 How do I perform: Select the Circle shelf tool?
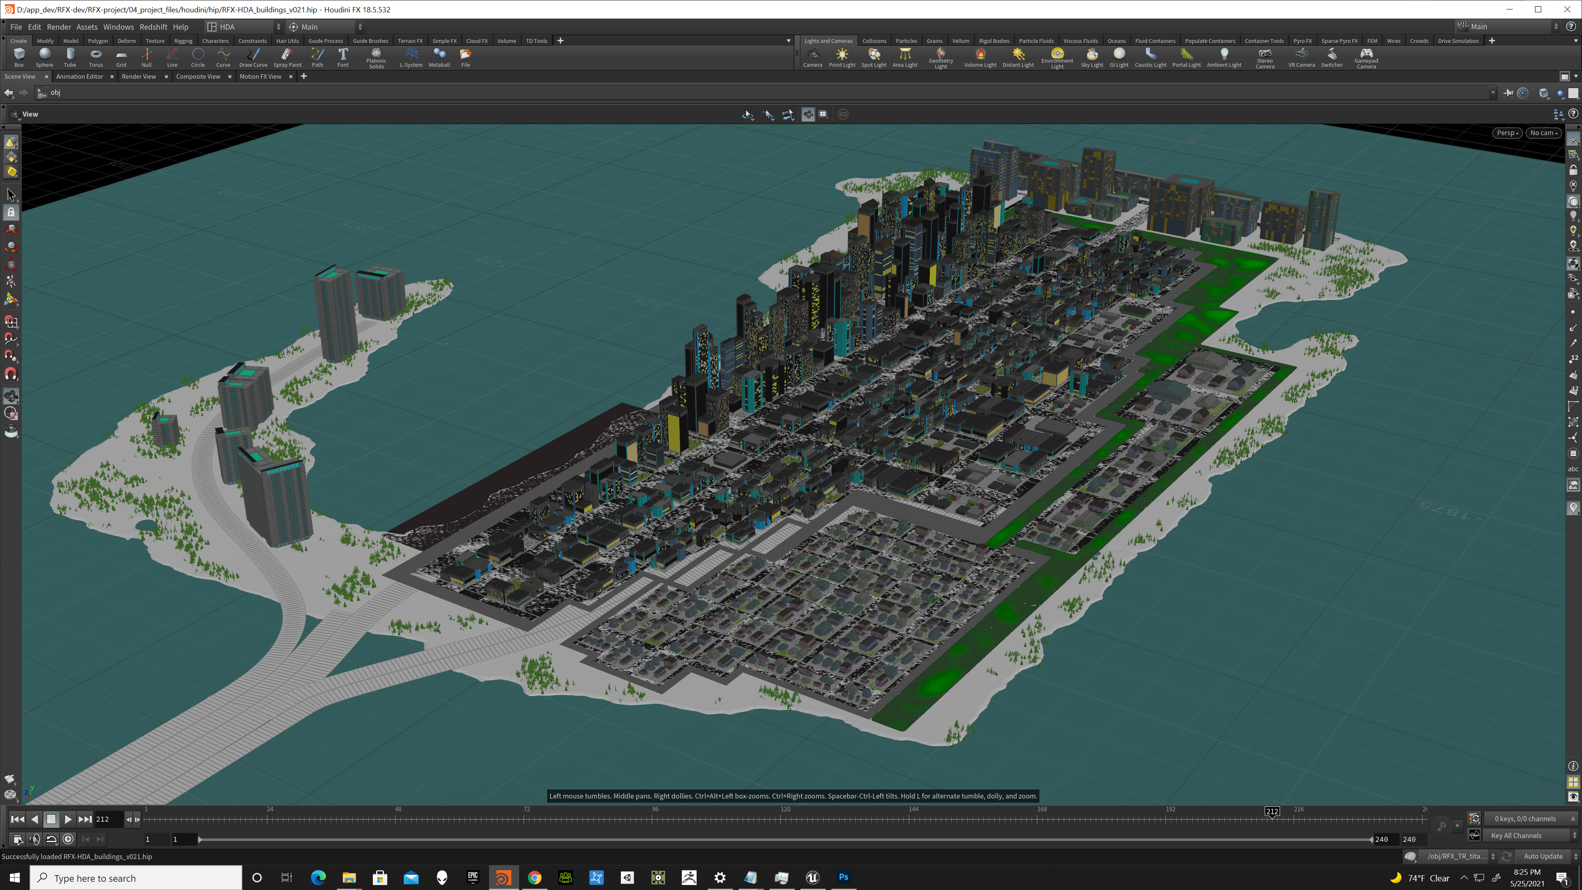point(198,57)
